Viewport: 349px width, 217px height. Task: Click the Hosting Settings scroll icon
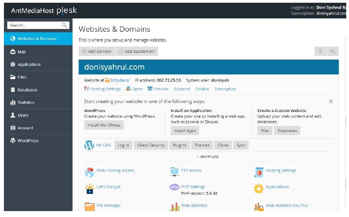[x=259, y=172]
